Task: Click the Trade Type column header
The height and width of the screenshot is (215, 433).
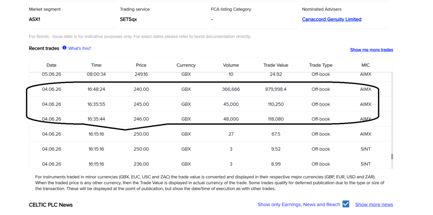Action: pyautogui.click(x=321, y=65)
